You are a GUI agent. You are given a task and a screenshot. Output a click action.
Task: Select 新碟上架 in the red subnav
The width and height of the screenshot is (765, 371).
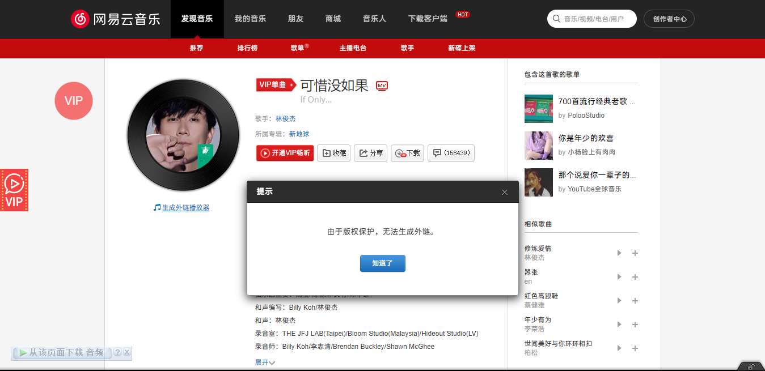(462, 48)
